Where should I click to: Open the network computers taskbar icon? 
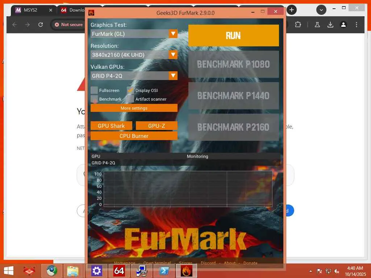click(x=142, y=271)
